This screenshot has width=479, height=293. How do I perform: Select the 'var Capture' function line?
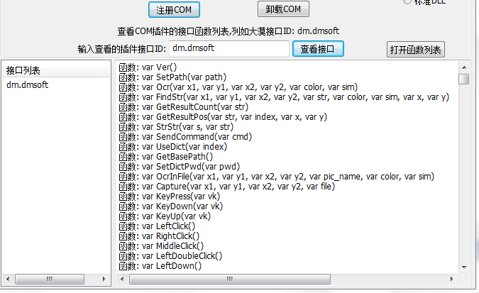227,187
